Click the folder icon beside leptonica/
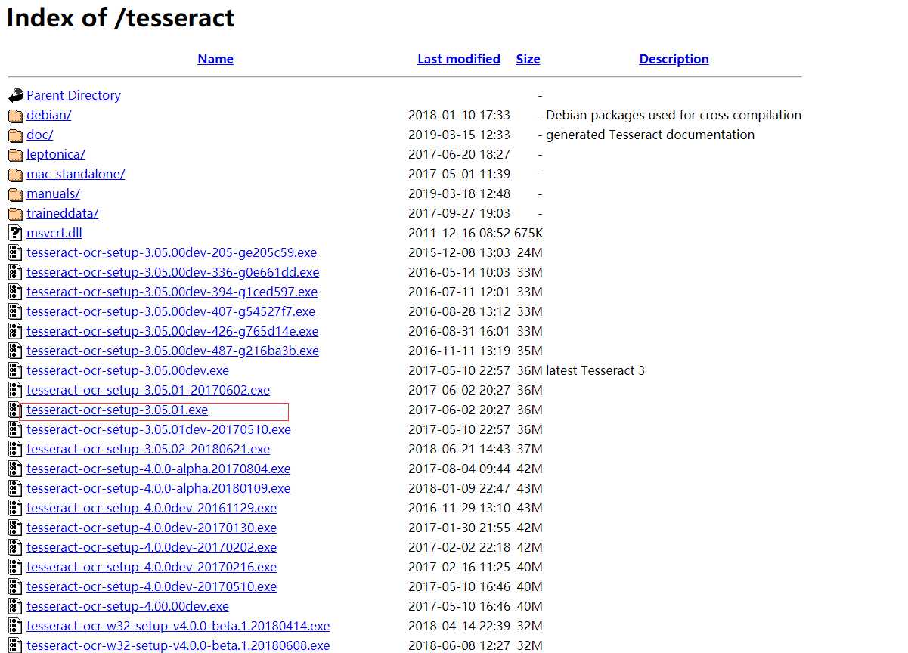908x653 pixels. 16,155
